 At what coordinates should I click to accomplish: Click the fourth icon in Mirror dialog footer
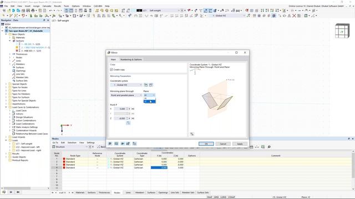tap(128, 144)
